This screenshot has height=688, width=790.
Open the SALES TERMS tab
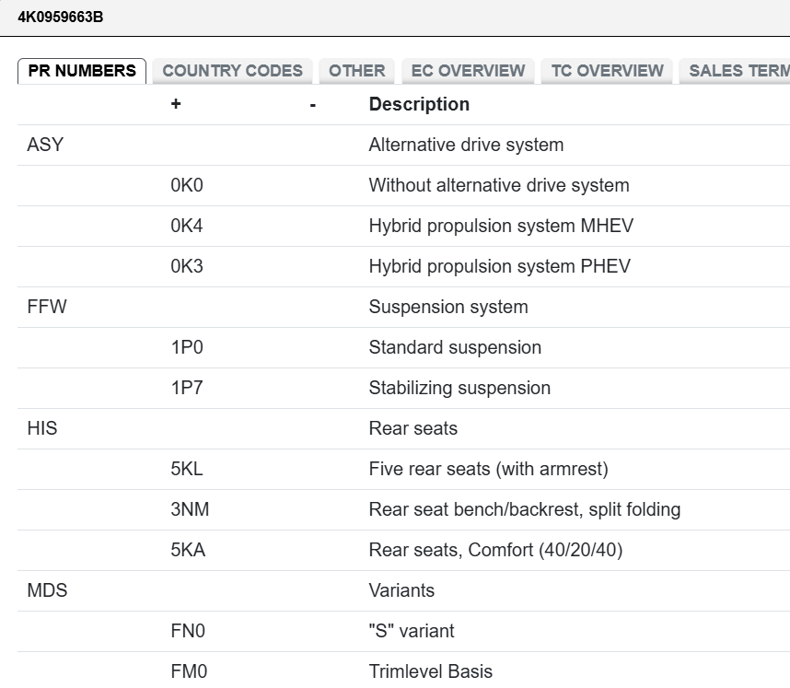click(x=737, y=71)
